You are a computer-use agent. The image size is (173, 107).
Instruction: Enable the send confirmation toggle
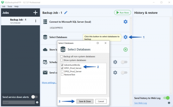pos(124,73)
